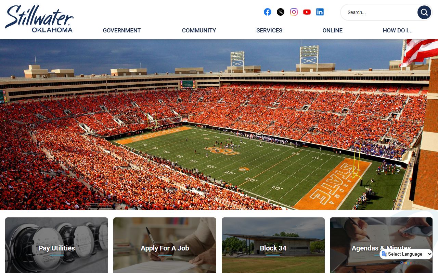Visit the Instagram page icon
This screenshot has height=273, width=438.
[x=294, y=12]
